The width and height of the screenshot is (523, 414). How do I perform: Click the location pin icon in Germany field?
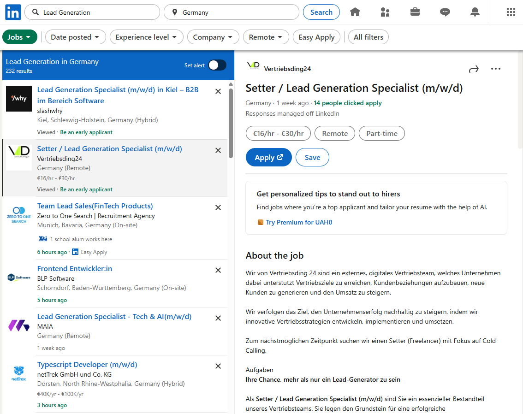pyautogui.click(x=174, y=12)
